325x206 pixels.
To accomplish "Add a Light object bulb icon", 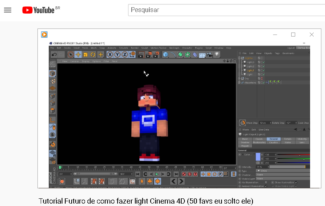I will point(217,55).
